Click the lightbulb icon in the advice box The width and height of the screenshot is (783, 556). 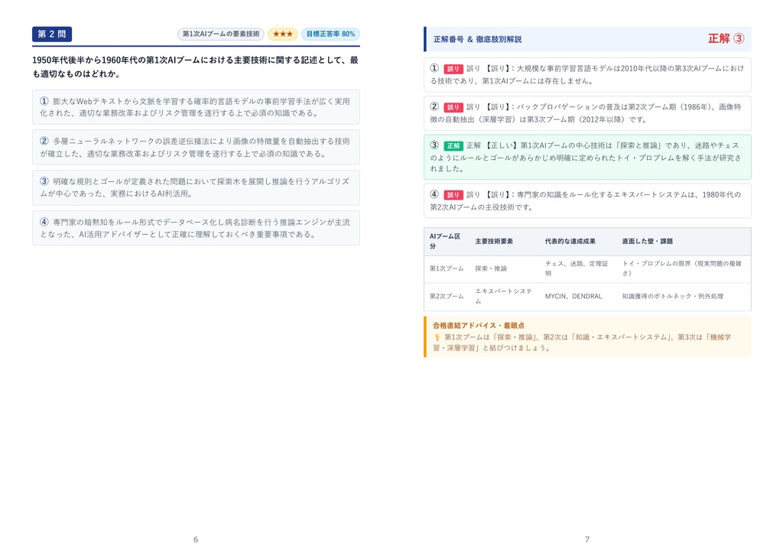pyautogui.click(x=437, y=337)
